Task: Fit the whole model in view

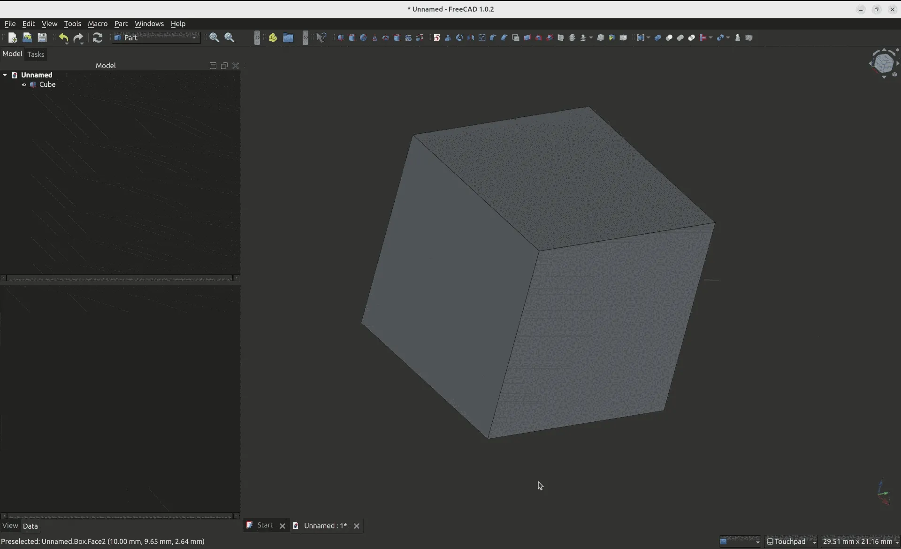Action: pos(214,38)
